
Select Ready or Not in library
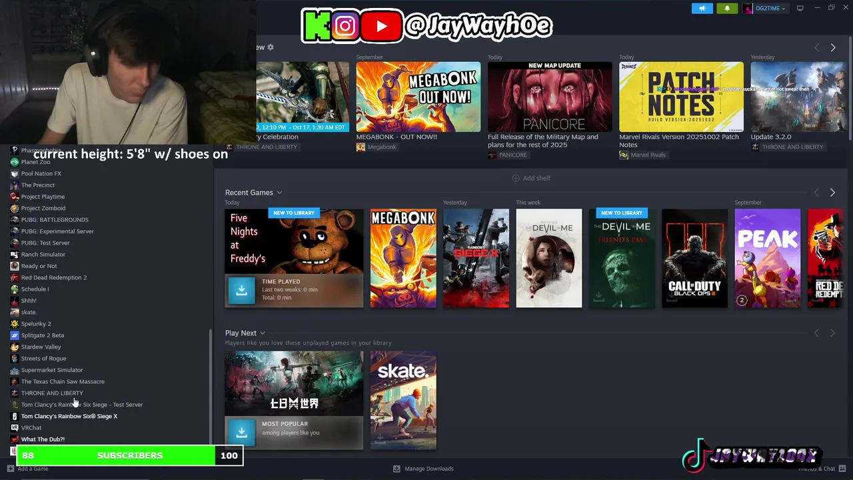tap(39, 266)
